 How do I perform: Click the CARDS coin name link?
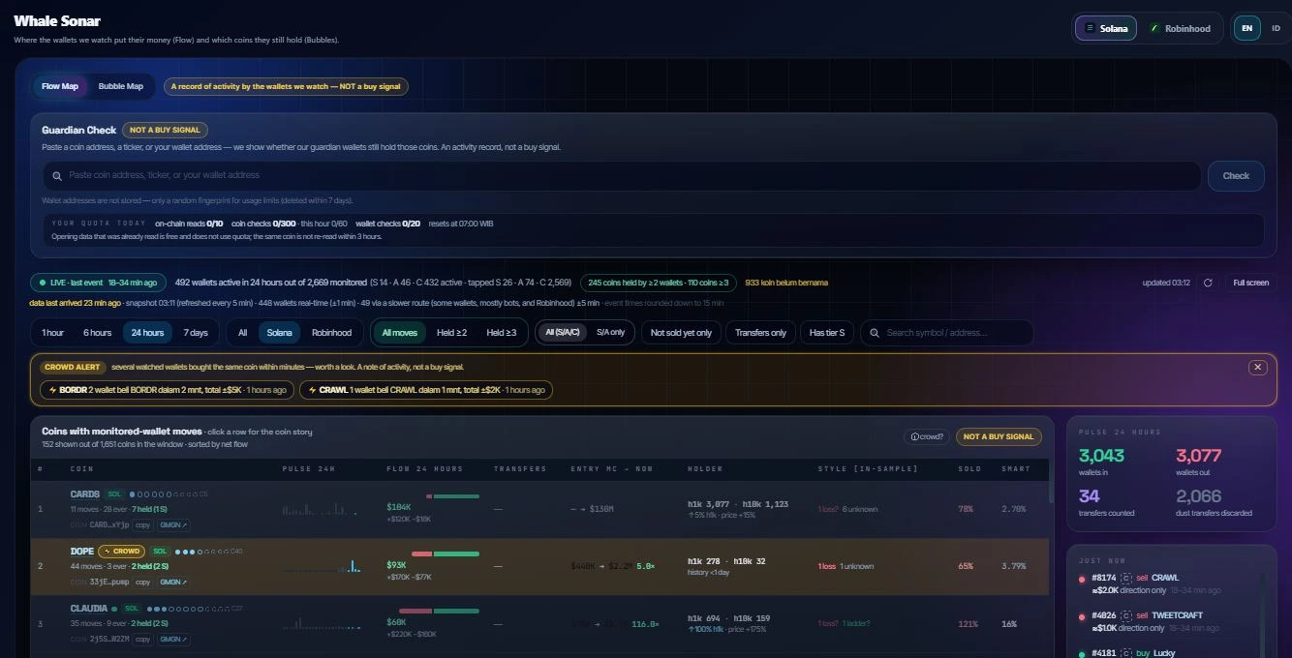click(85, 493)
